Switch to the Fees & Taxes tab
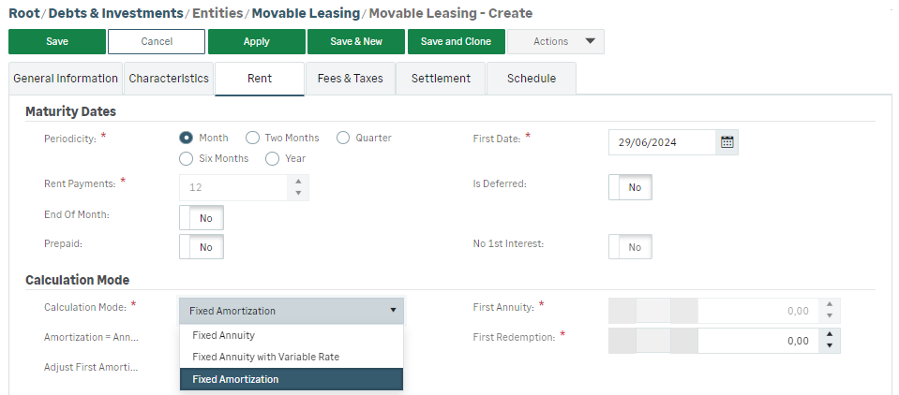This screenshot has width=899, height=395. pyautogui.click(x=350, y=79)
